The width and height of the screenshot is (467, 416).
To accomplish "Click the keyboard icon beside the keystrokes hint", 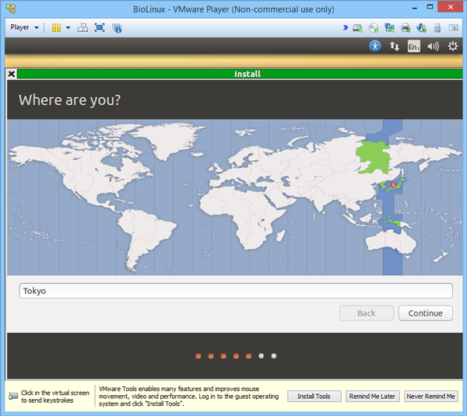I will coord(13,396).
